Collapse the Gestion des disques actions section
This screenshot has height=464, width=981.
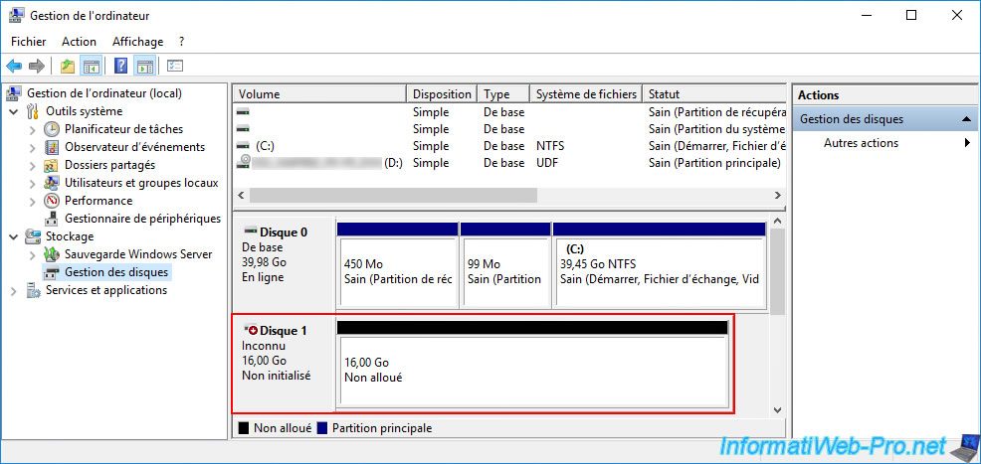(966, 119)
